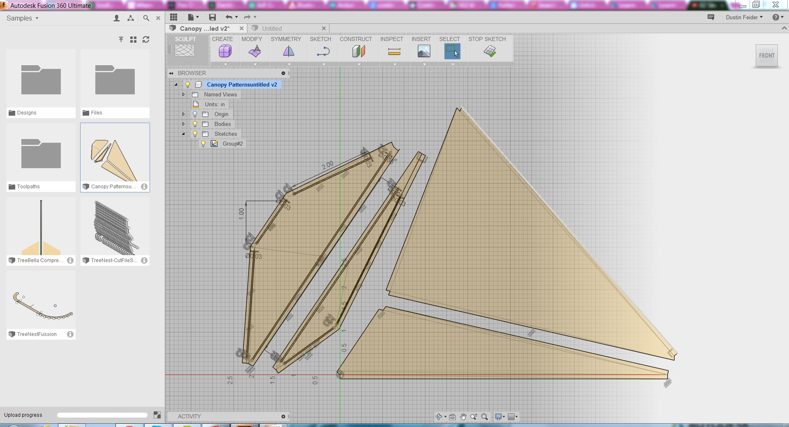Click the Redo arrow icon
The image size is (789, 427).
247,17
